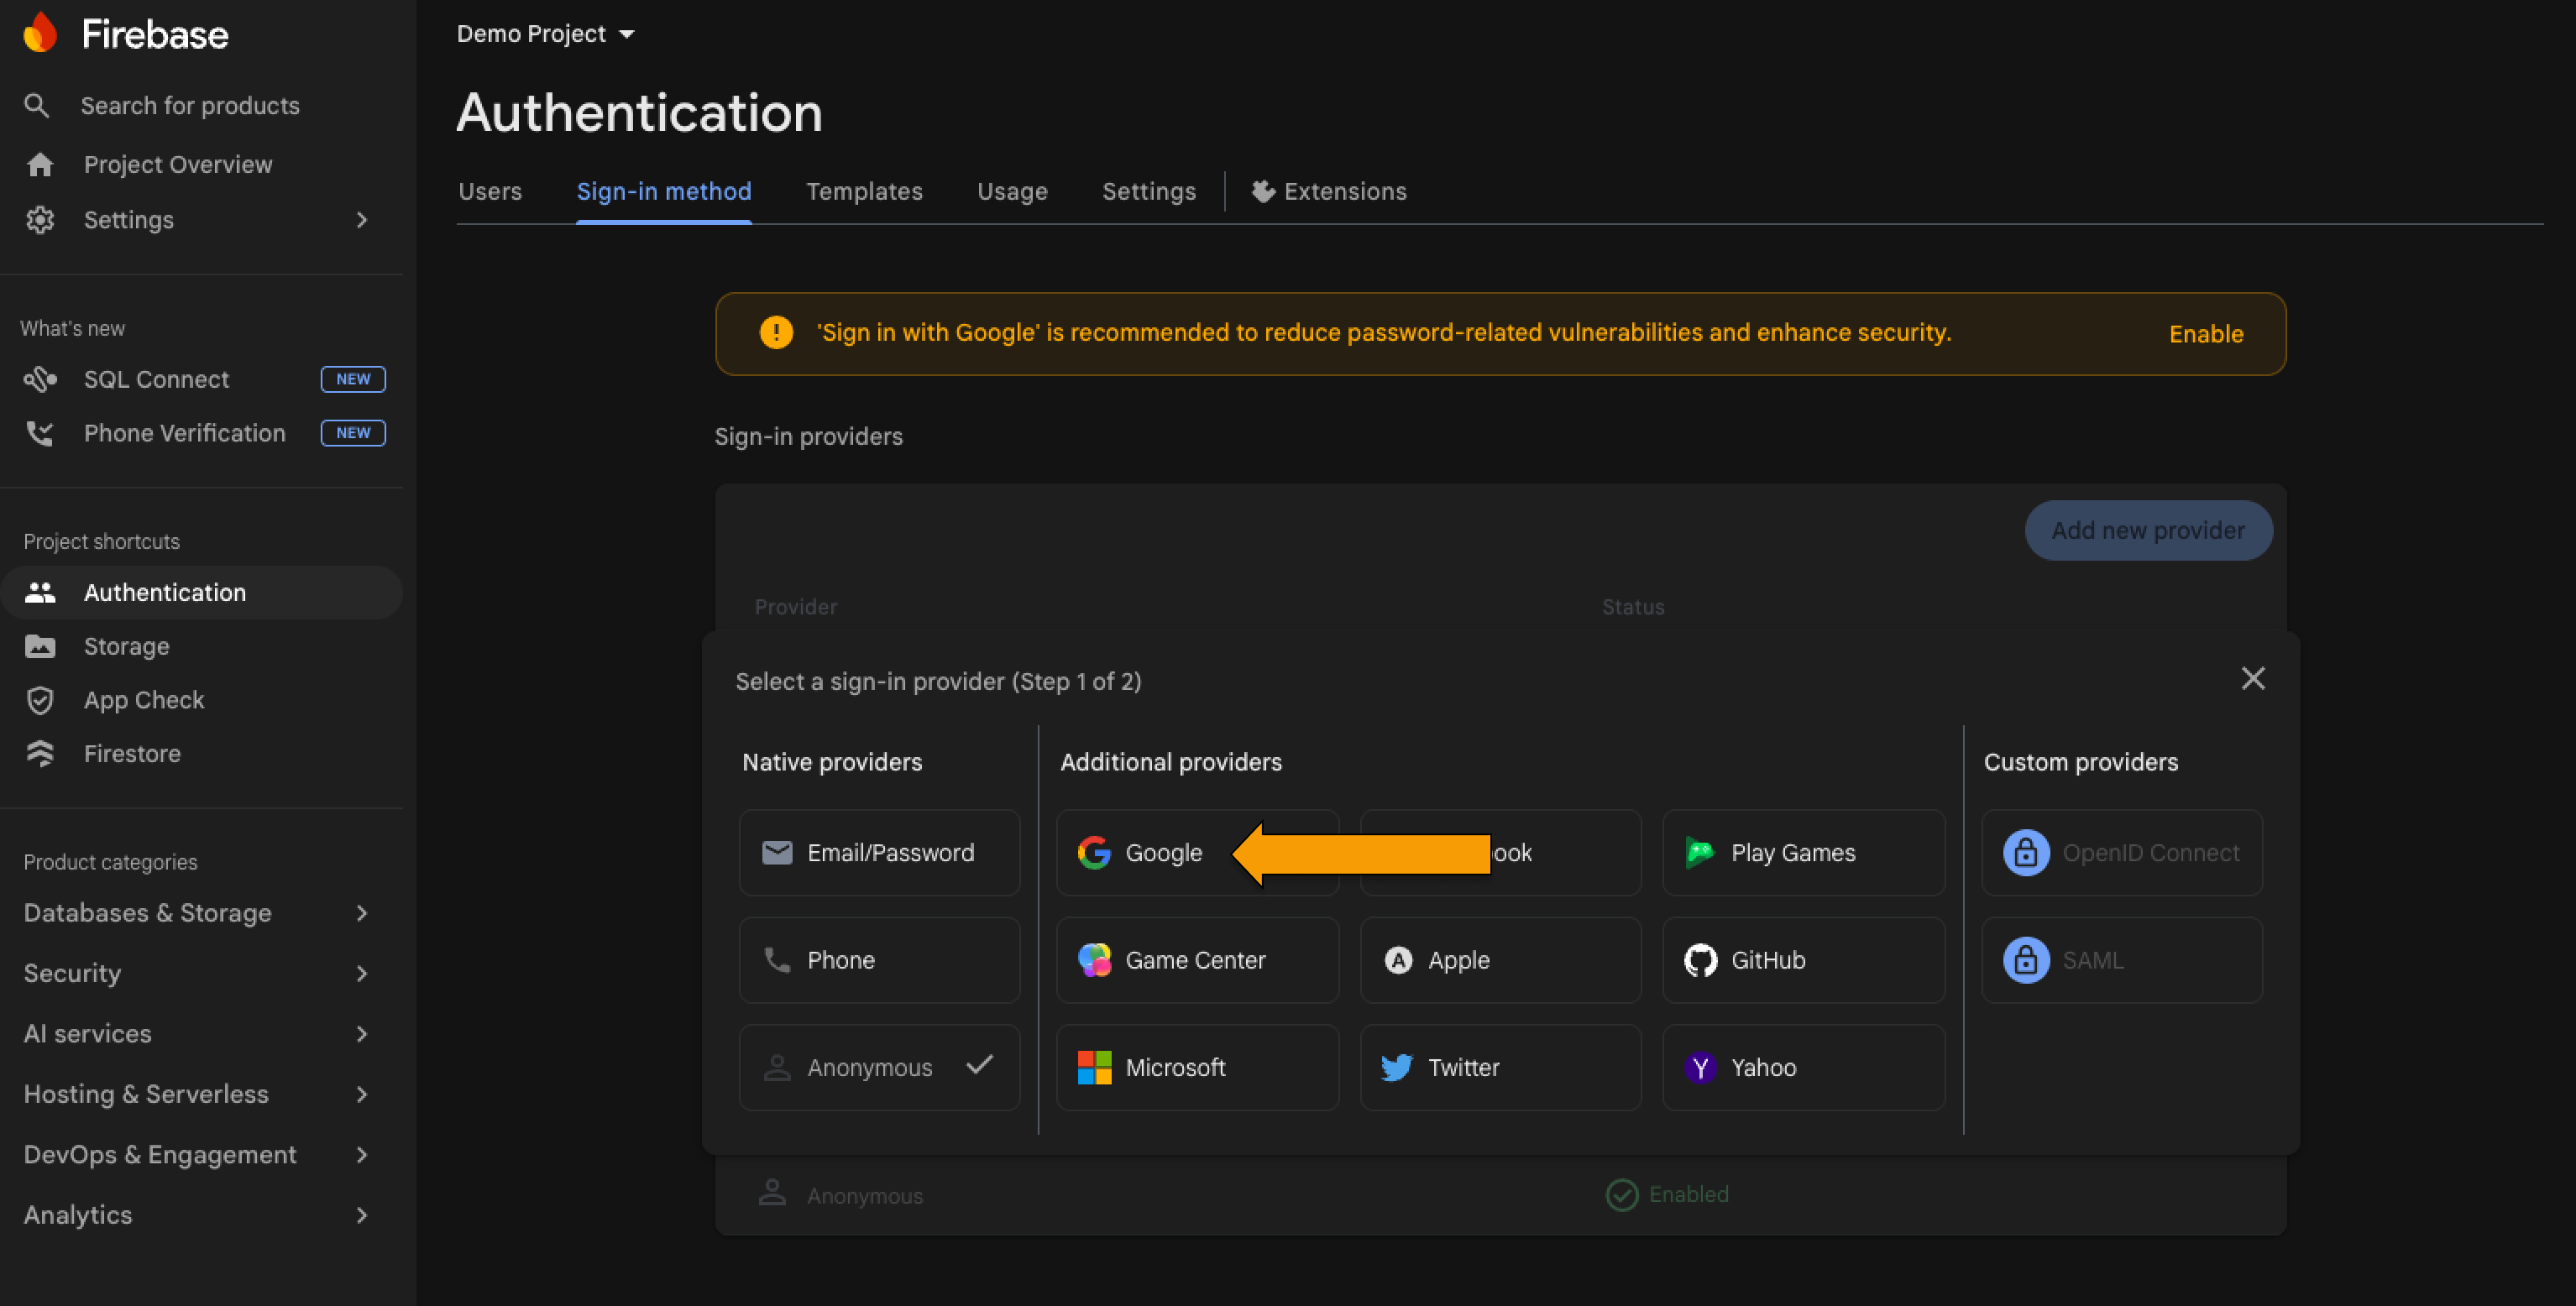Click the NEW badge beside Phone Verification

[353, 433]
